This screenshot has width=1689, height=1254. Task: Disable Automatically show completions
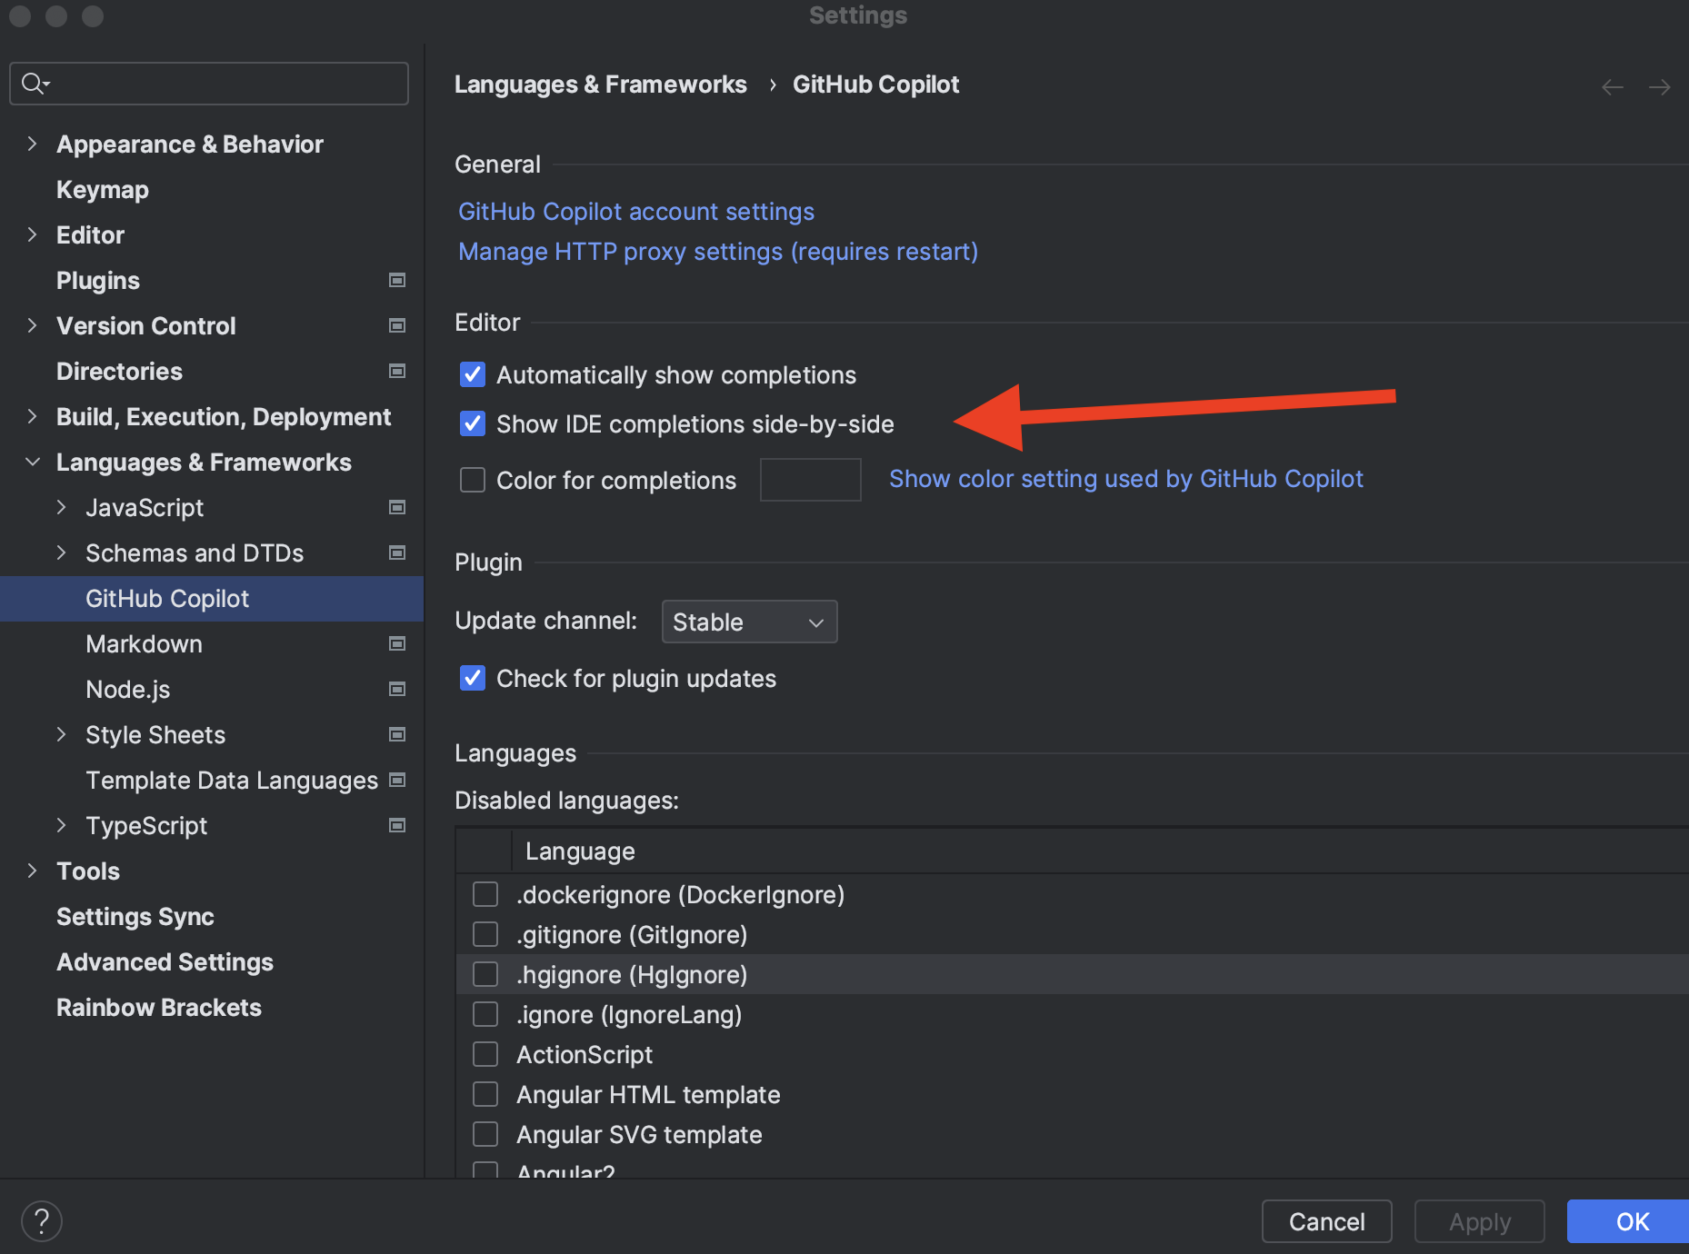tap(472, 374)
